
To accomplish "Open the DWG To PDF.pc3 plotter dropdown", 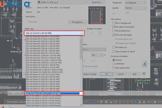I will [62, 2].
